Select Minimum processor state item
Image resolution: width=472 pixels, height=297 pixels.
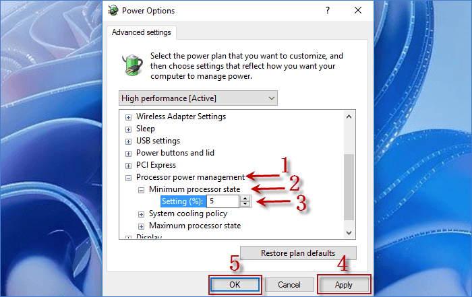(194, 189)
